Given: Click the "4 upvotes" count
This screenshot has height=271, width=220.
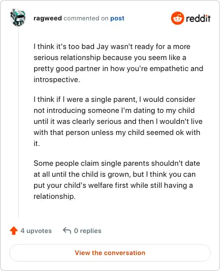Looking at the screenshot, I should 36,231.
